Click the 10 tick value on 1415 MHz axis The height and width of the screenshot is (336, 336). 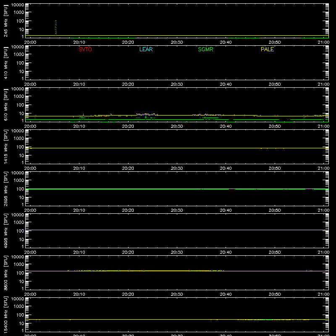(21, 155)
